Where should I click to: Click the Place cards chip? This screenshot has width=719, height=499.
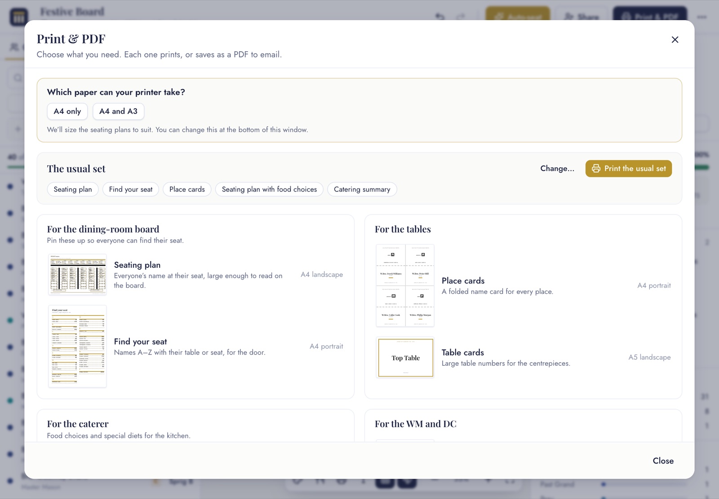(x=187, y=189)
